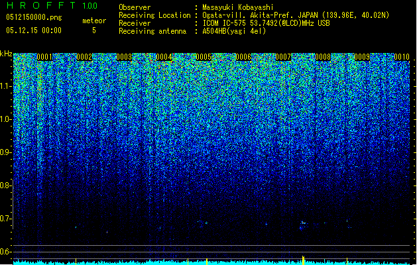This screenshot has width=417, height=265.
Task: Click the tallest yellow spike in bottom strip
Action: click(303, 260)
